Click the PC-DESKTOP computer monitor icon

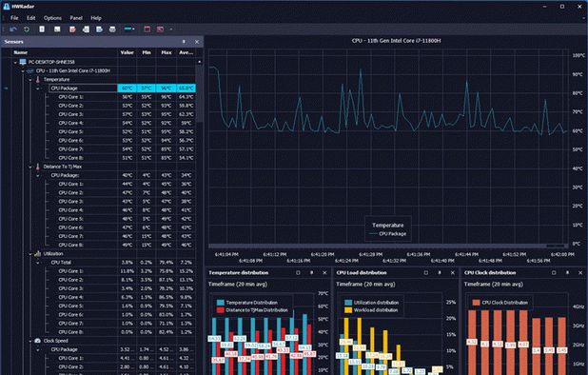pyautogui.click(x=23, y=62)
